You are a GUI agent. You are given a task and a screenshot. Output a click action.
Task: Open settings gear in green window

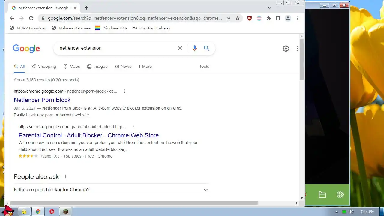pos(340,195)
